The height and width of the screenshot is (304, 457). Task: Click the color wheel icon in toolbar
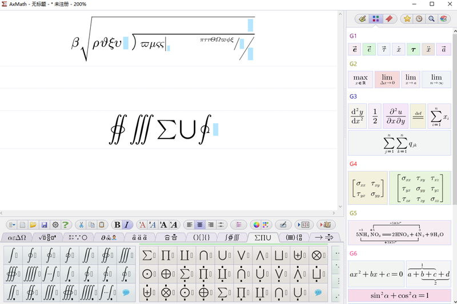[256, 225]
